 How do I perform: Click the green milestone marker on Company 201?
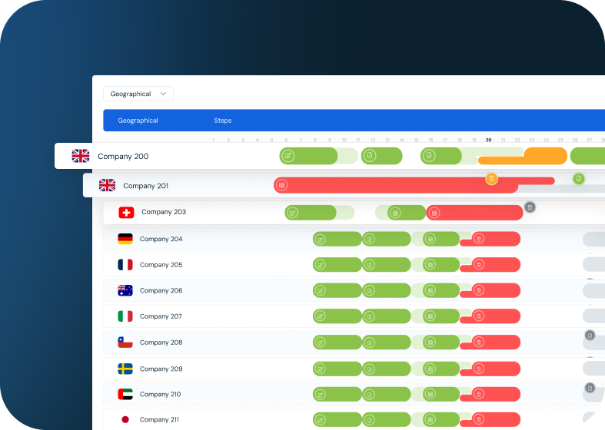(578, 179)
